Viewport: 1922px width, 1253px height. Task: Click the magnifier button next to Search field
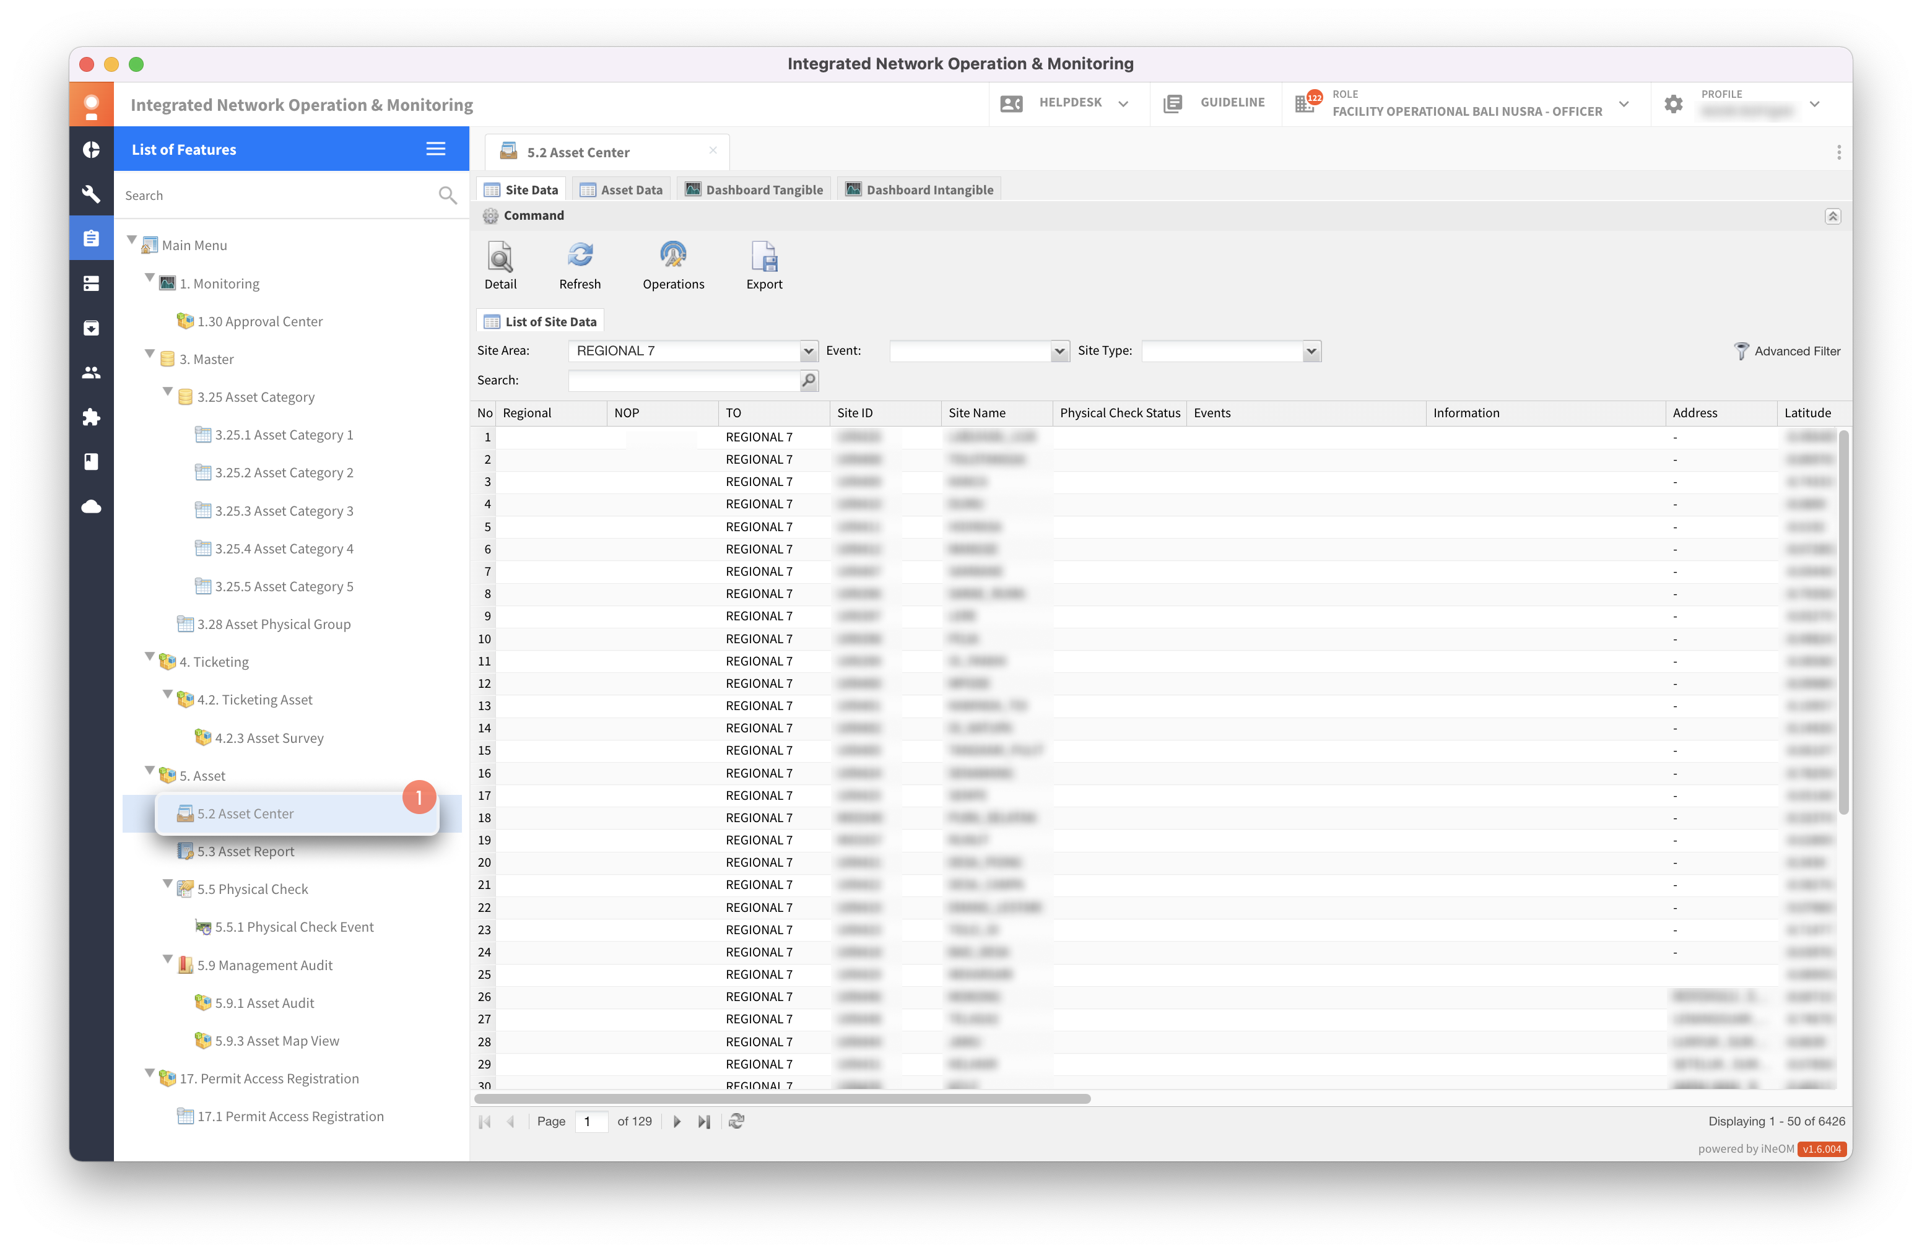(x=809, y=380)
